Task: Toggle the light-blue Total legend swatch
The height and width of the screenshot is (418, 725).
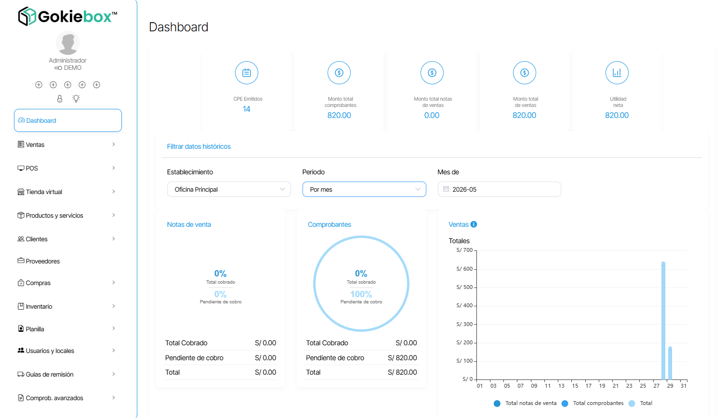Action: coord(632,404)
